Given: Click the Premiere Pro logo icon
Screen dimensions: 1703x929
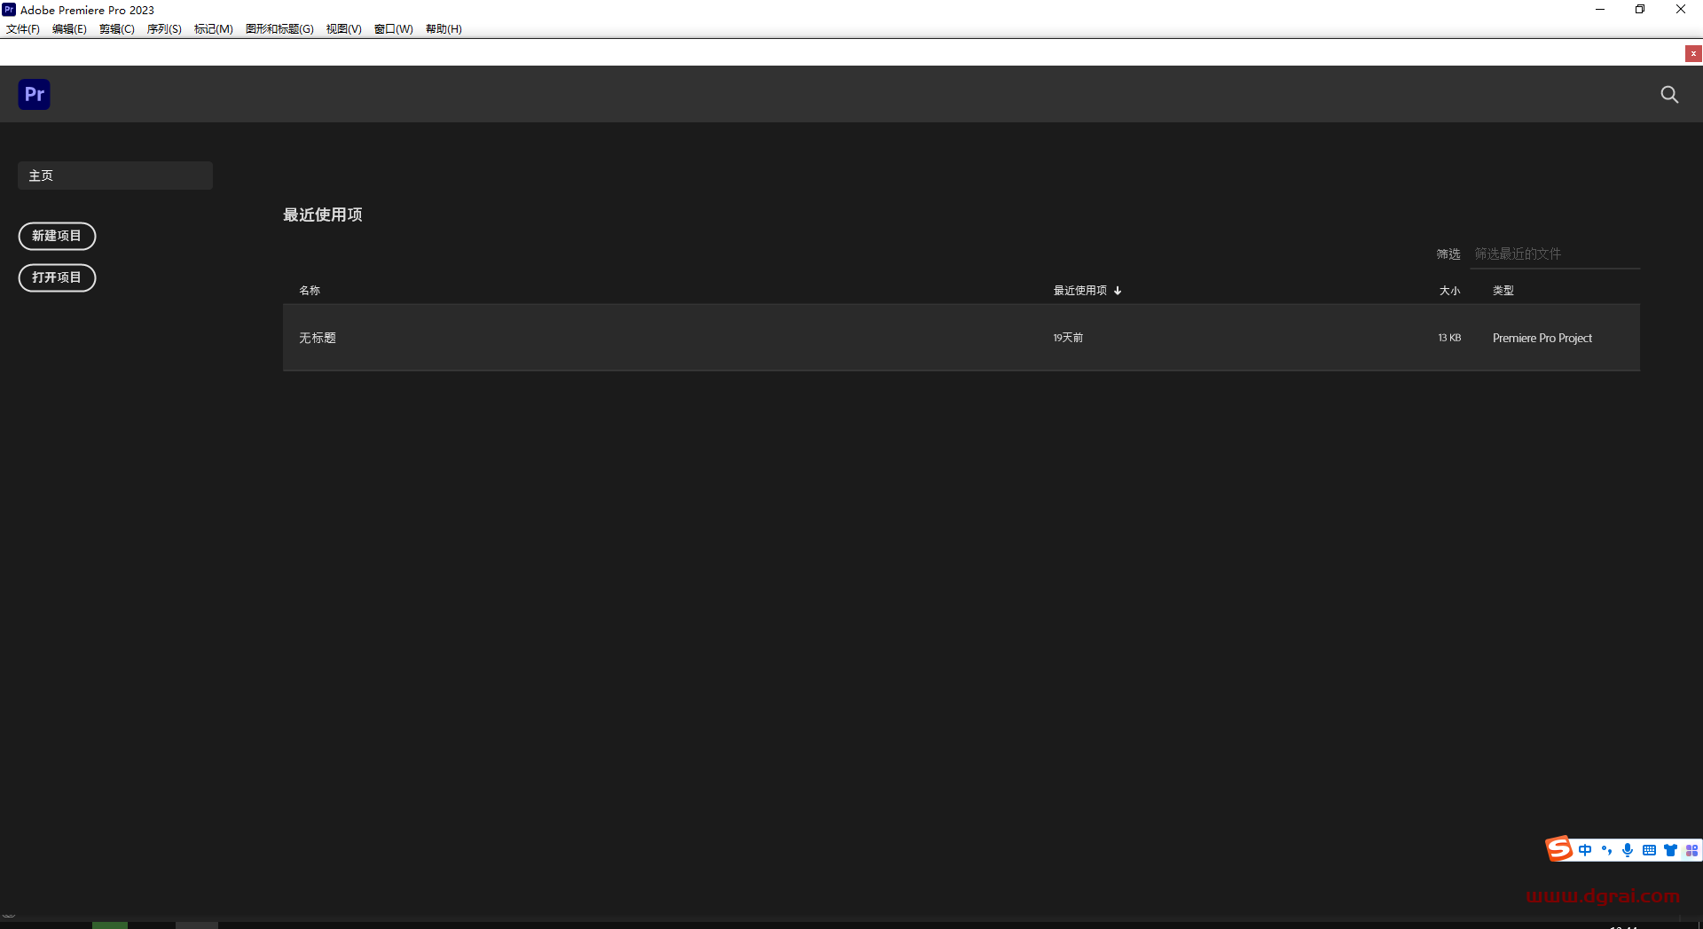Looking at the screenshot, I should click(34, 94).
